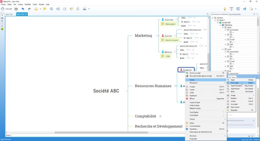The height and width of the screenshot is (141, 260).
Task: Click the green smiley icon in left sidebar
Action: click(x=2, y=29)
